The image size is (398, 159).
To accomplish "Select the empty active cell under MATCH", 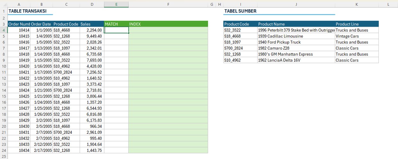I will coord(116,30).
